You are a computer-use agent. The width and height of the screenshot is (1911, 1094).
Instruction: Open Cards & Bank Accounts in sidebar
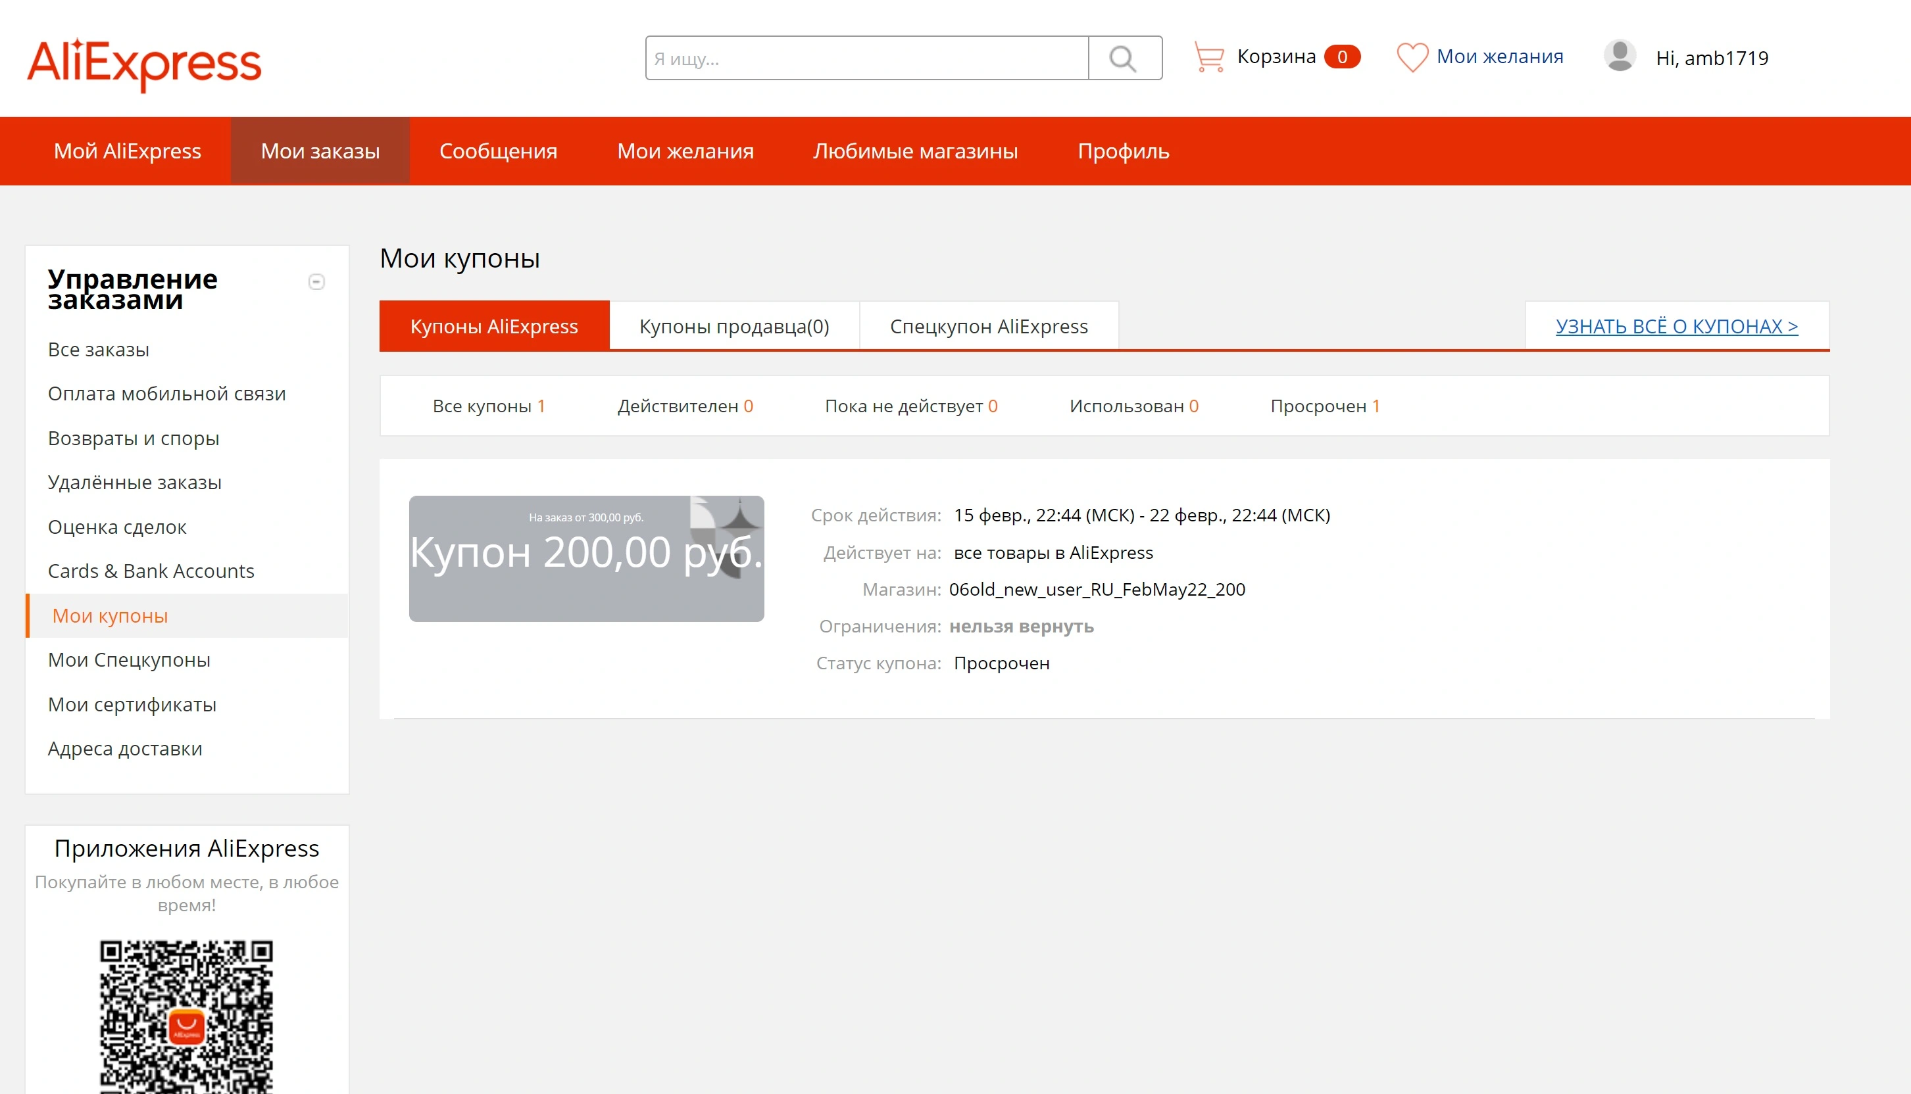151,571
